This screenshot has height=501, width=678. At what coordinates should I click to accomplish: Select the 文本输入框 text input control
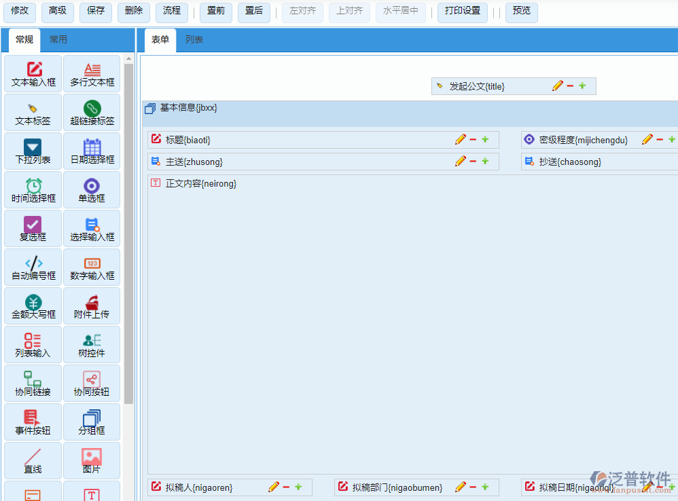click(x=33, y=74)
